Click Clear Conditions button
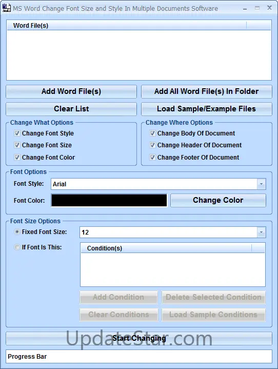This screenshot has width=278, height=369. [x=118, y=315]
